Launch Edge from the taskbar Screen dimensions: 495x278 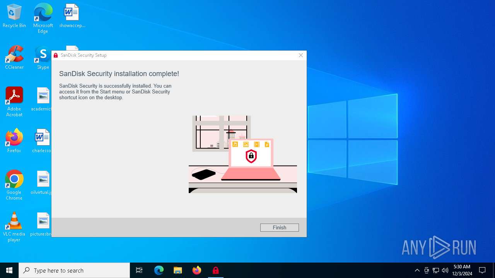click(x=159, y=270)
